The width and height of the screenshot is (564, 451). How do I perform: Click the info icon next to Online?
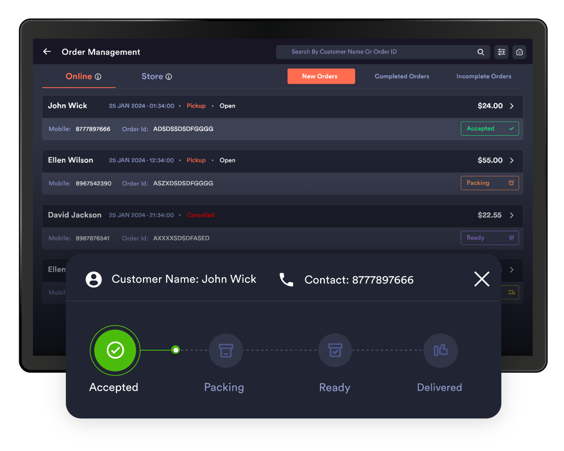click(98, 77)
